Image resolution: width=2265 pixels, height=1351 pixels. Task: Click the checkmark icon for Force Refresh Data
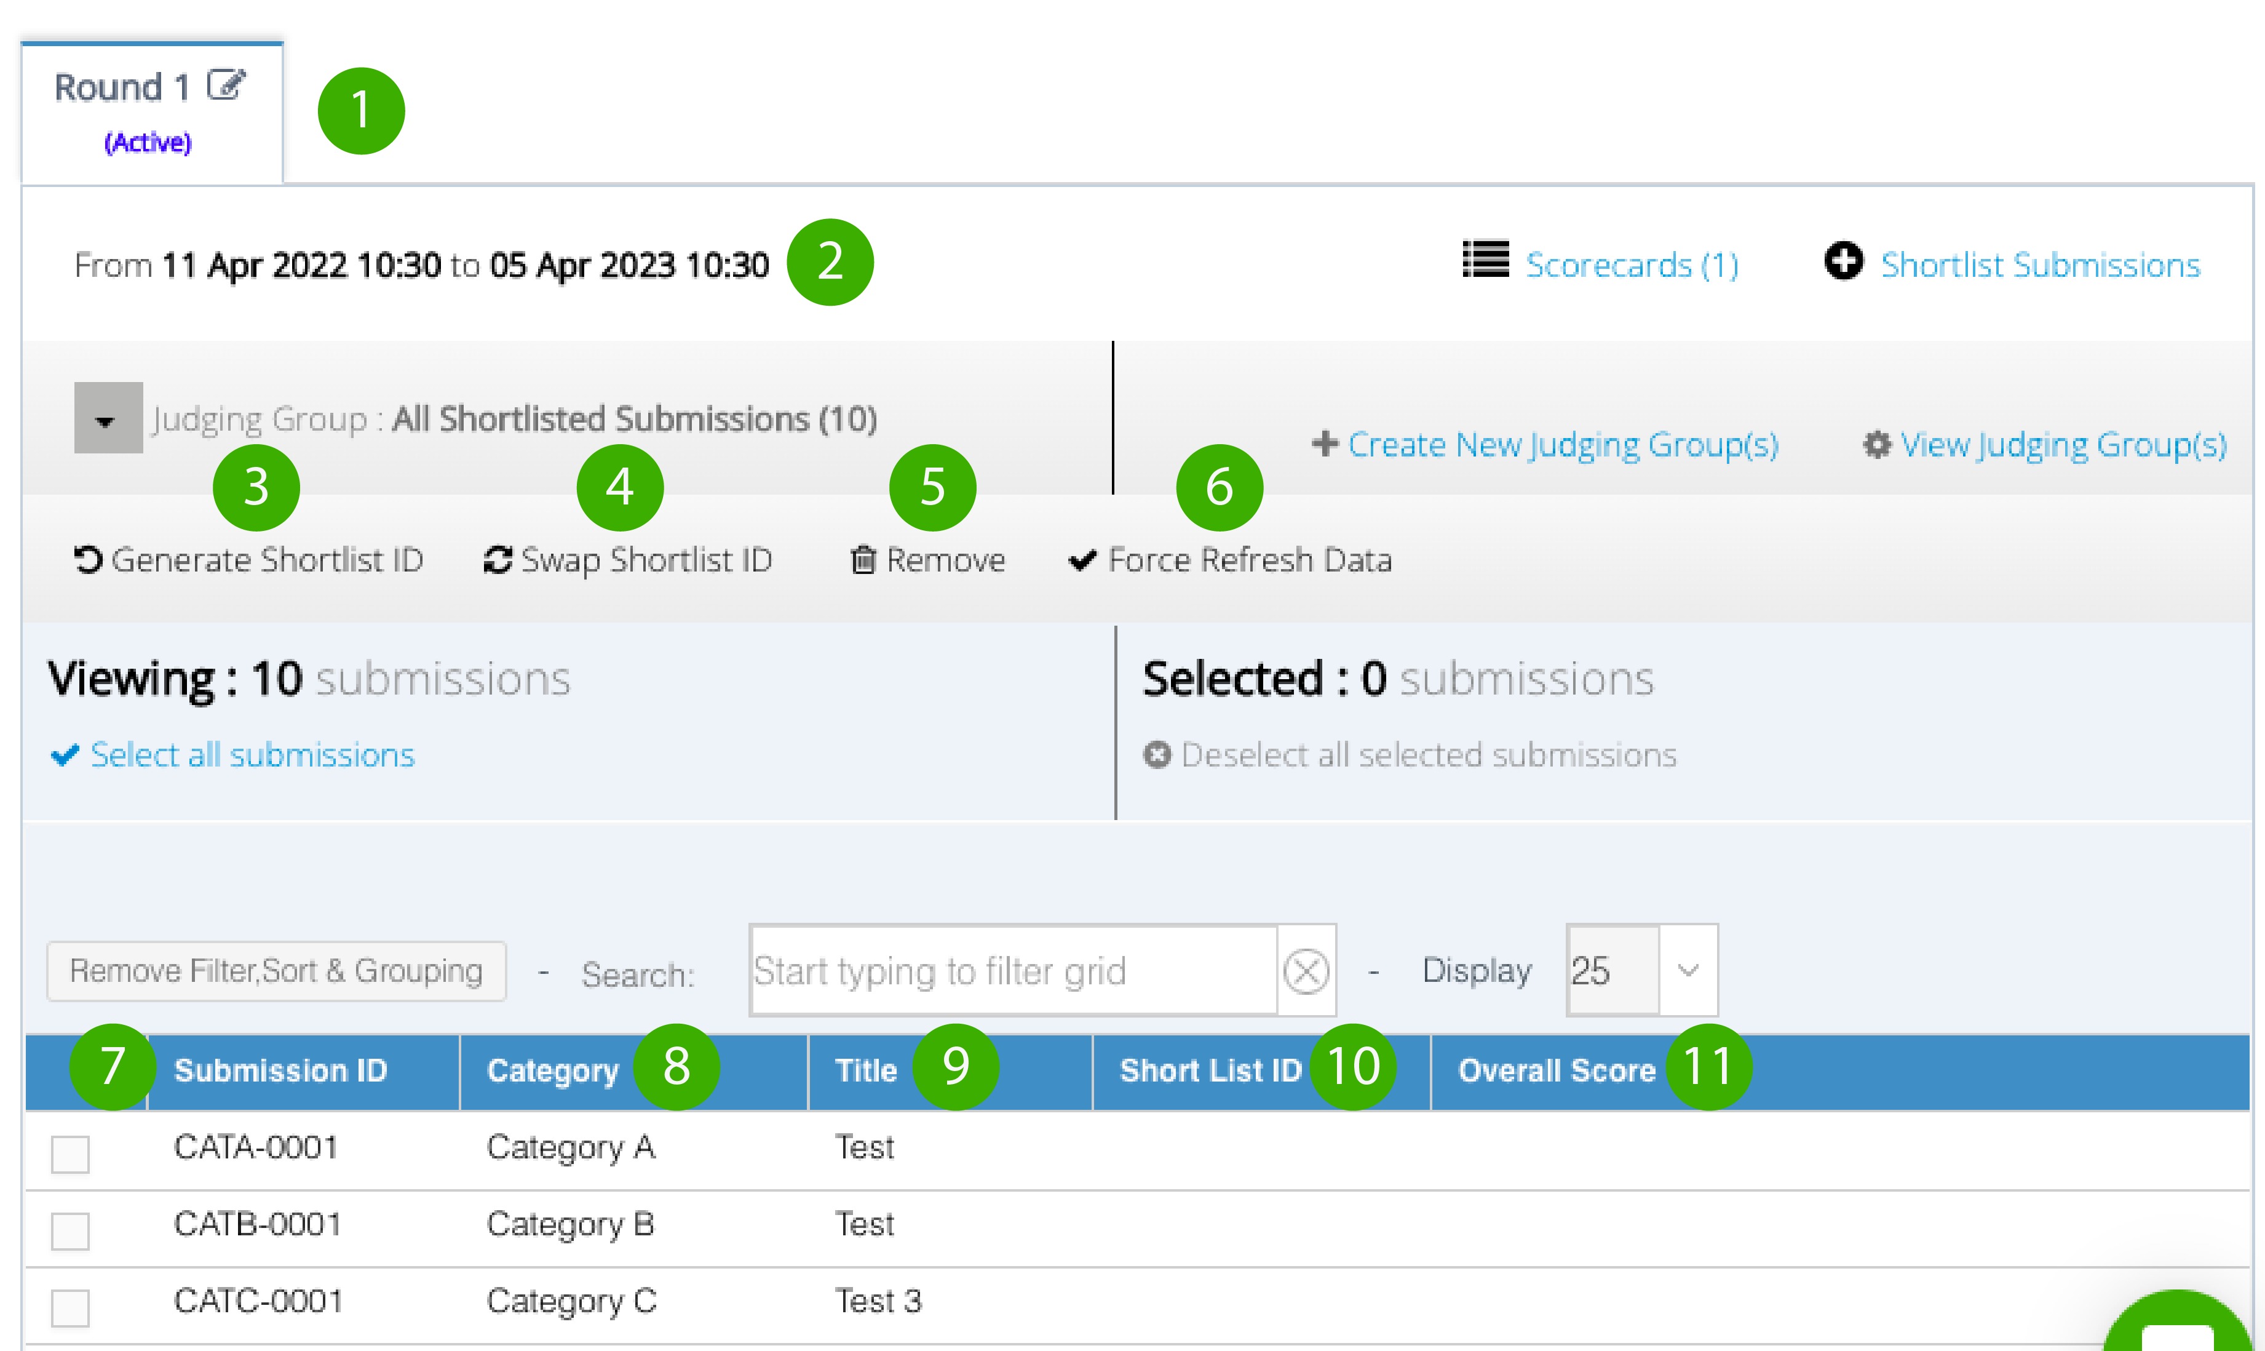1082,560
